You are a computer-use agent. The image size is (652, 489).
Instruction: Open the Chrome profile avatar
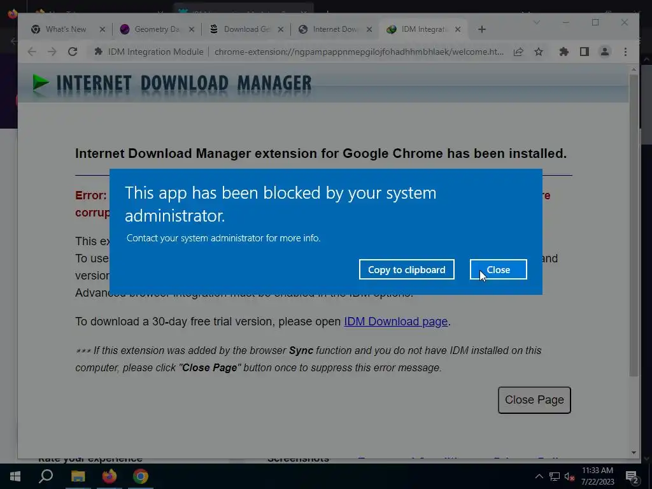point(605,52)
